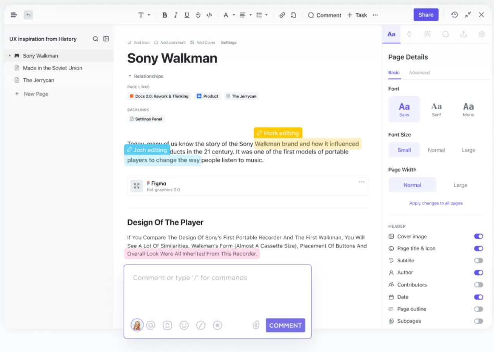Click the user avatar in comment box

(137, 325)
